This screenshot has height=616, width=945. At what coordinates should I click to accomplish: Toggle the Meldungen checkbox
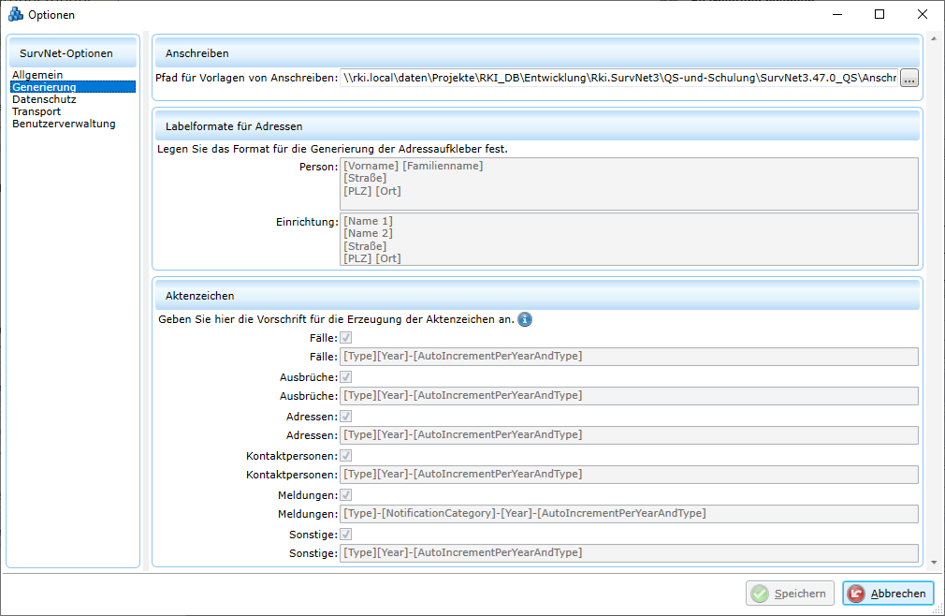click(346, 494)
